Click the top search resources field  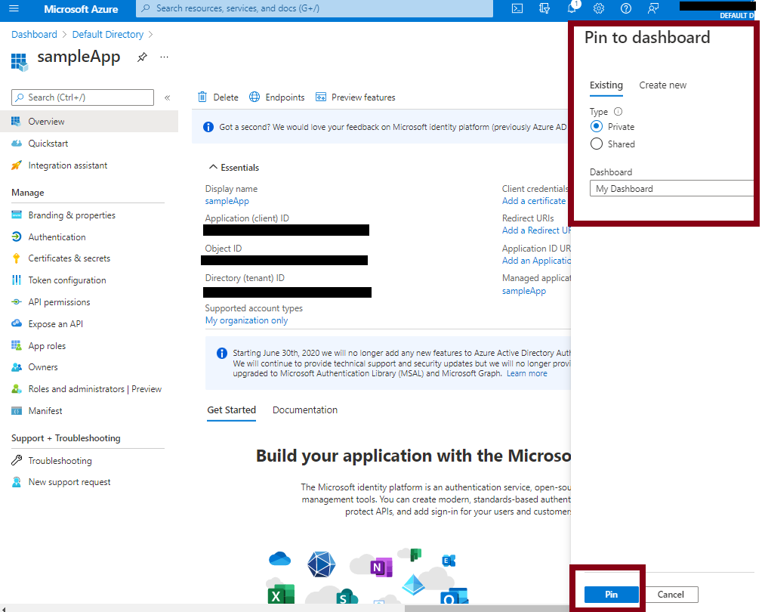click(x=314, y=8)
